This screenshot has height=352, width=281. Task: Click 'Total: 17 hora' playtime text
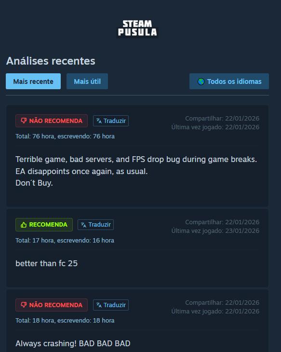(35, 241)
